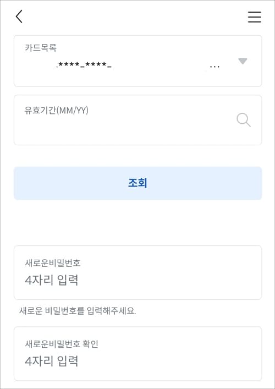Expand card list with the triangle arrow
The image size is (275, 389).
pos(243,61)
